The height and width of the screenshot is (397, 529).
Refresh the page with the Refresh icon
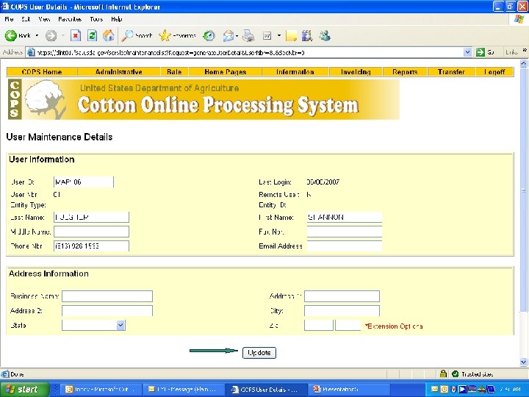pyautogui.click(x=92, y=35)
